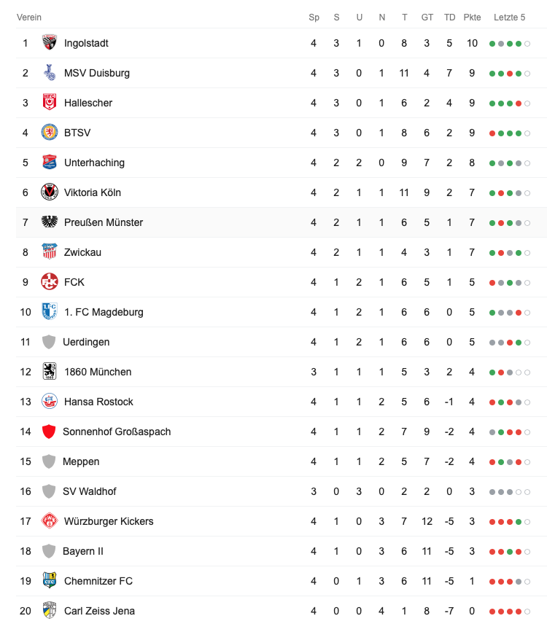
Task: Click the Viktoria Köln crest
Action: 50,192
